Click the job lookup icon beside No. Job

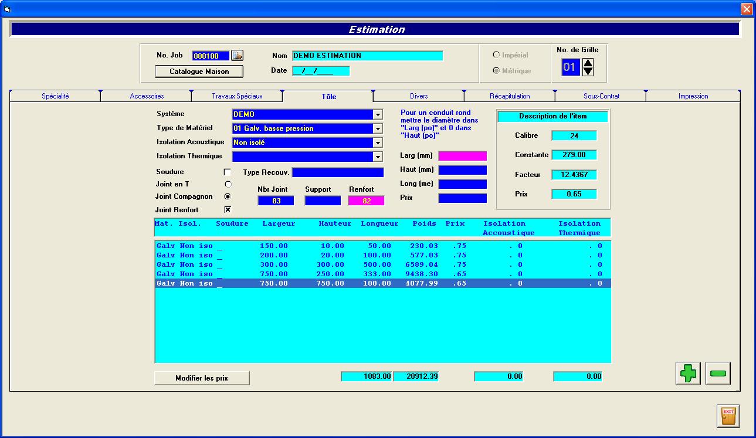pyautogui.click(x=237, y=56)
